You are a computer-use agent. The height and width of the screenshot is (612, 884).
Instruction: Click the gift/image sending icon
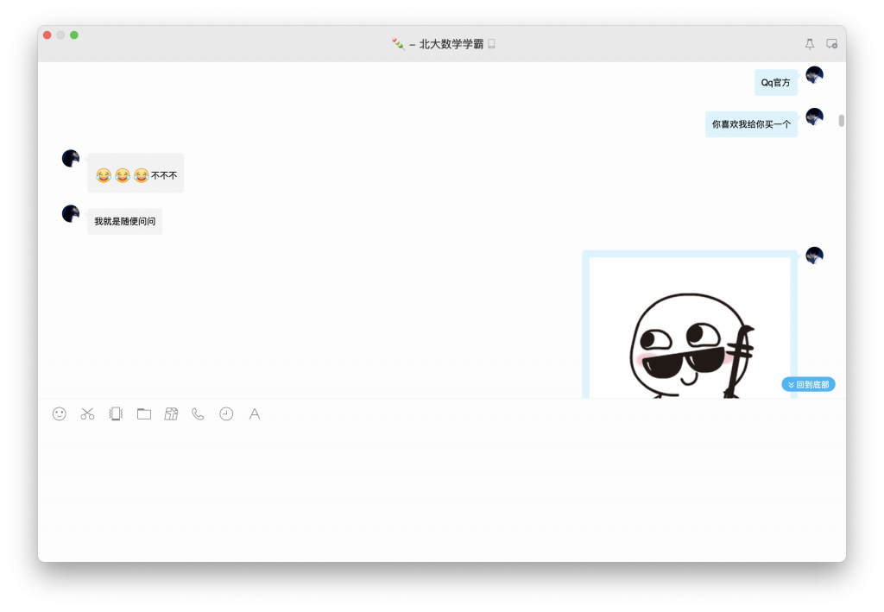click(x=172, y=414)
